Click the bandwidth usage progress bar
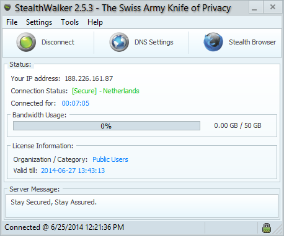Screen dimensions: 284x236 tap(107, 125)
